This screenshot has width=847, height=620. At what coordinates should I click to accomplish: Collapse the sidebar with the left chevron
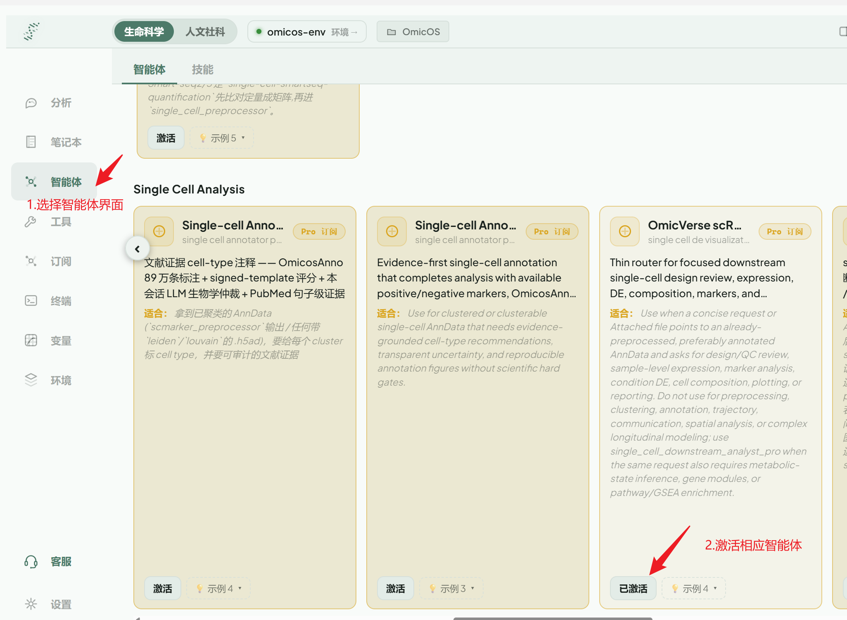point(138,249)
